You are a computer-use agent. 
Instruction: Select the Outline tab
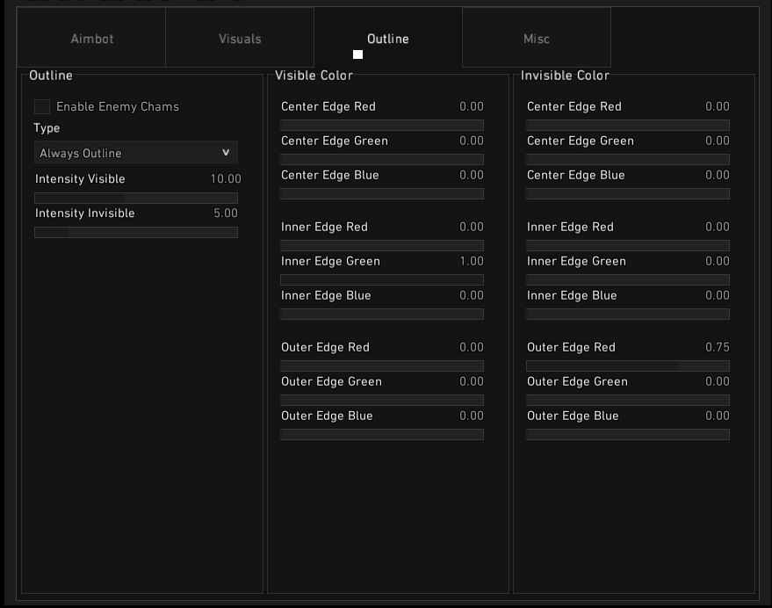coord(387,39)
